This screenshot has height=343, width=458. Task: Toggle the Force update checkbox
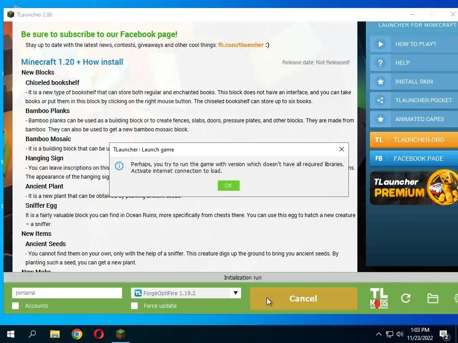point(134,305)
